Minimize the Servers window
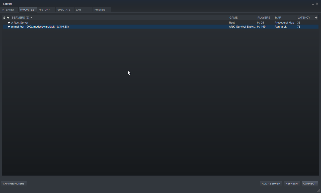Viewport: 321px width, 193px height. (x=313, y=4)
